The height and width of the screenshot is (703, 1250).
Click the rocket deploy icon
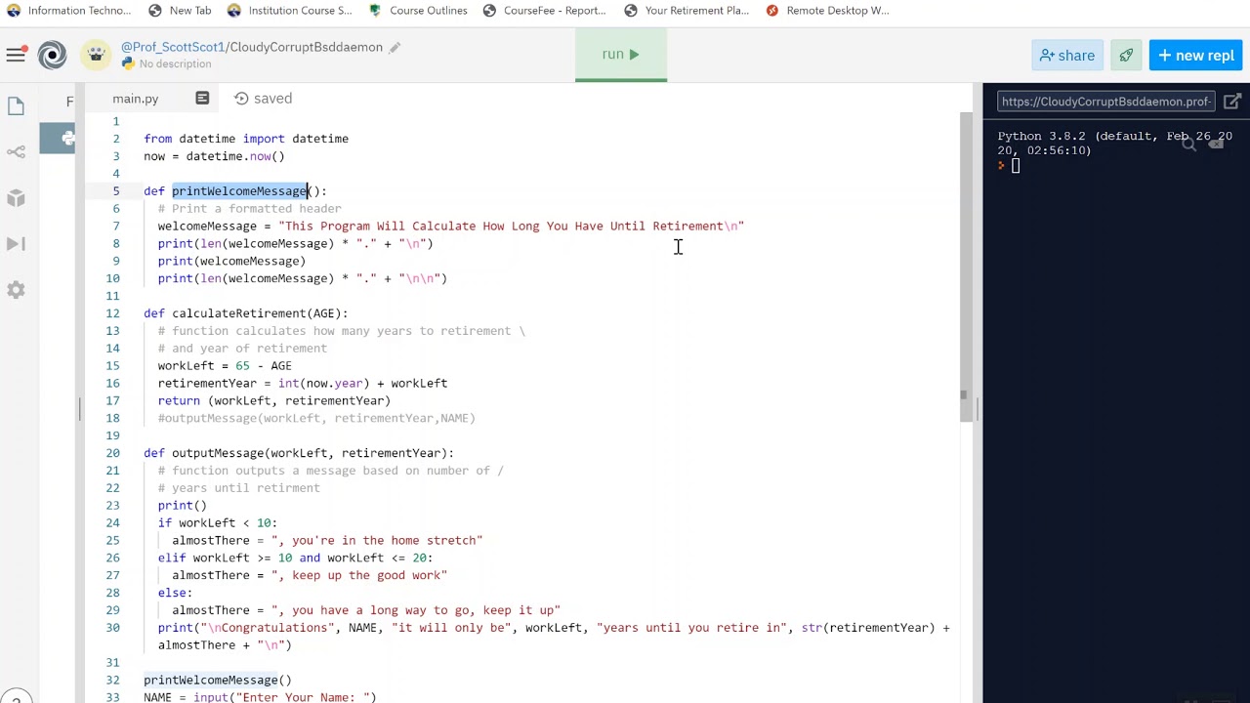pos(1126,56)
